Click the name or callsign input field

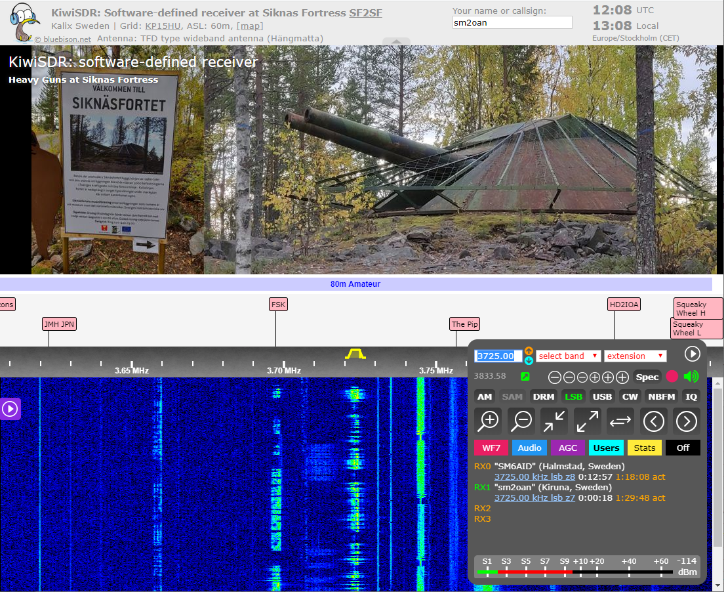pyautogui.click(x=512, y=23)
